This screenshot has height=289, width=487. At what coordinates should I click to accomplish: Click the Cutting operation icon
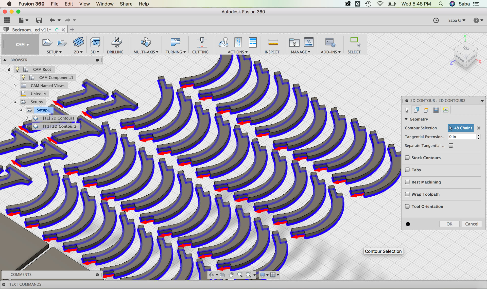coord(202,43)
